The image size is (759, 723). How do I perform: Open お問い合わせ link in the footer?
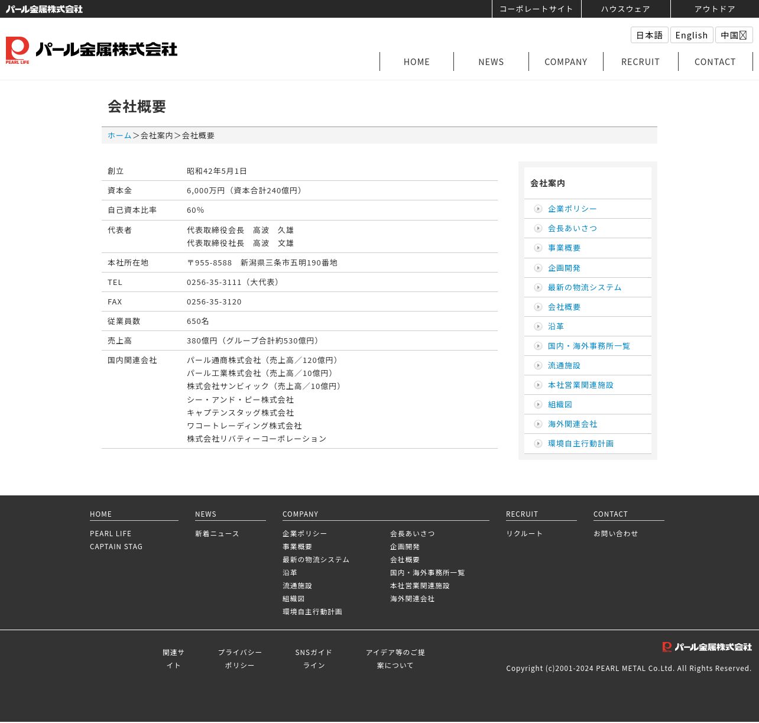[615, 533]
